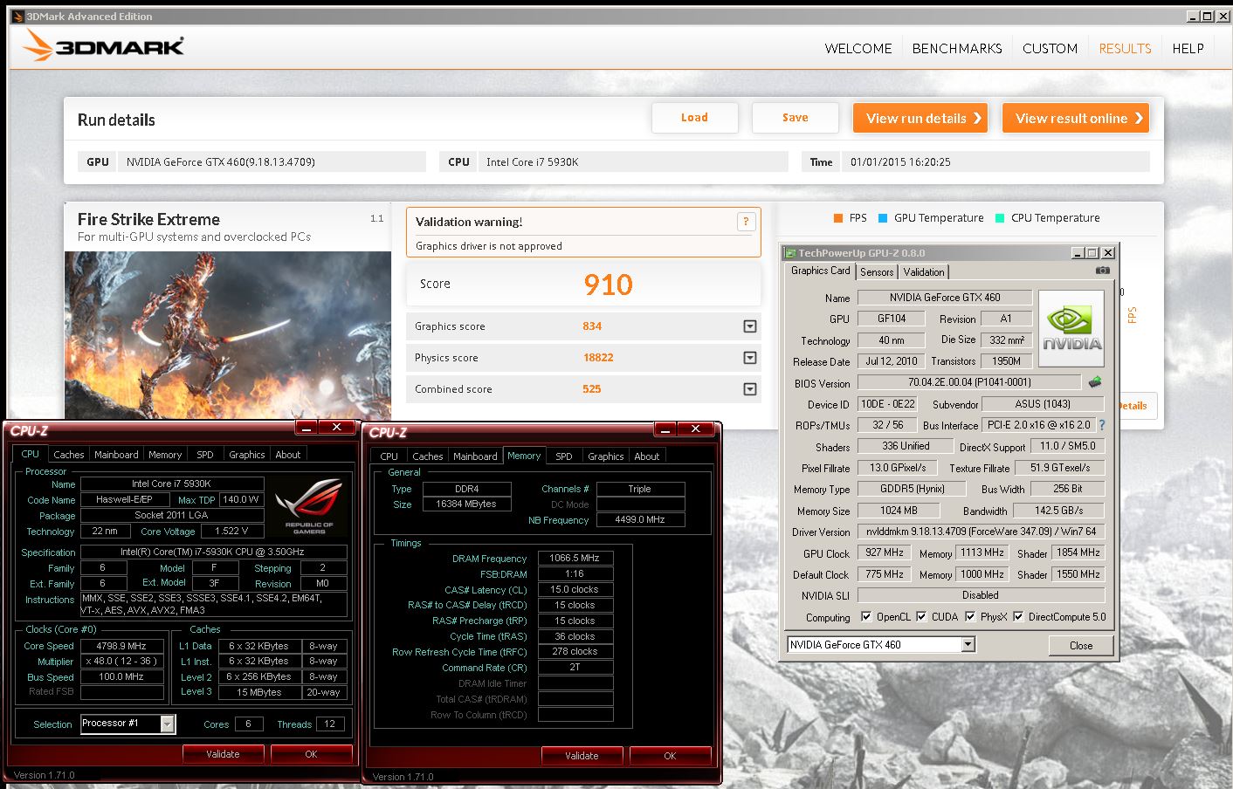Image resolution: width=1233 pixels, height=789 pixels.
Task: Open WELCOME menu in 3DMark
Action: [858, 49]
